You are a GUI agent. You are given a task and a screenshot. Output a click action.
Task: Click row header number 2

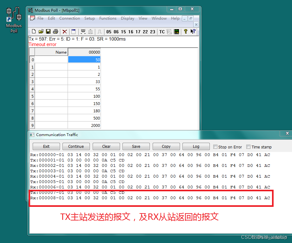32,74
